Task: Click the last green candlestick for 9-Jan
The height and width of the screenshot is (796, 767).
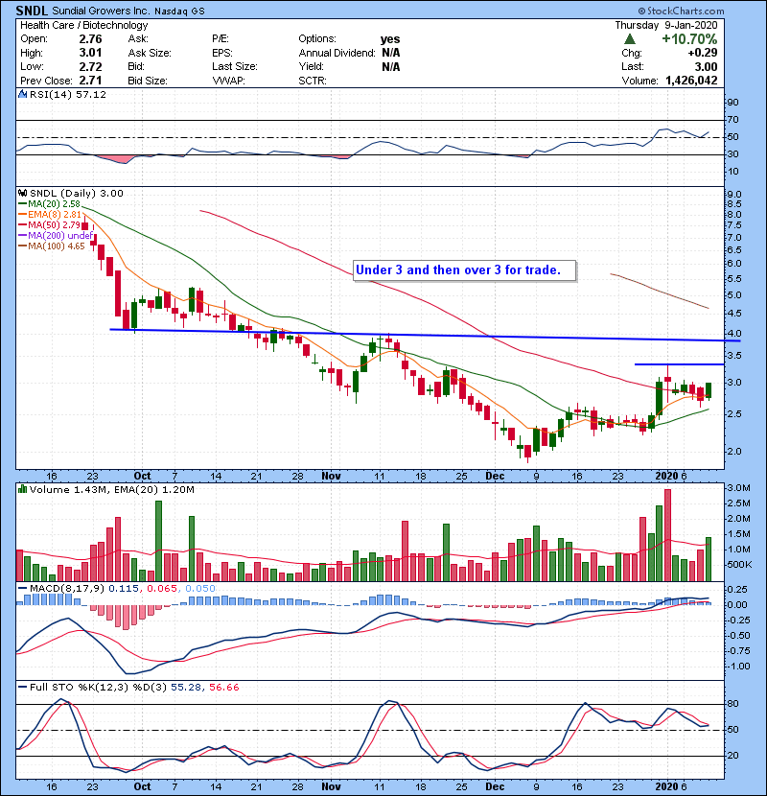Action: 709,390
